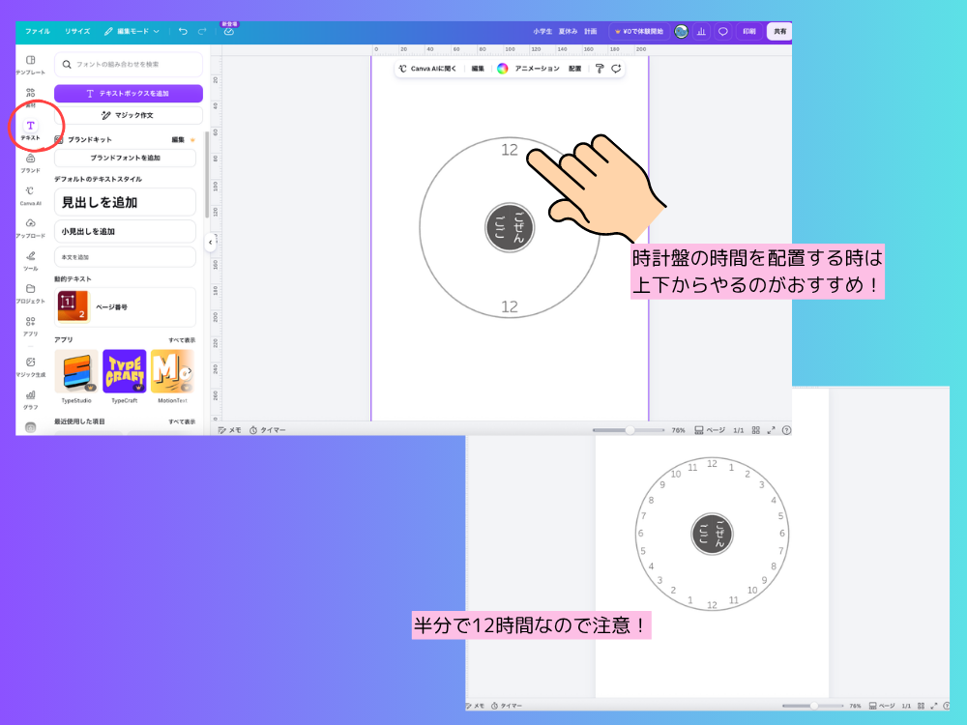This screenshot has height=725, width=967.
Task: Click the Undo arrow in top bar
Action: [x=183, y=31]
